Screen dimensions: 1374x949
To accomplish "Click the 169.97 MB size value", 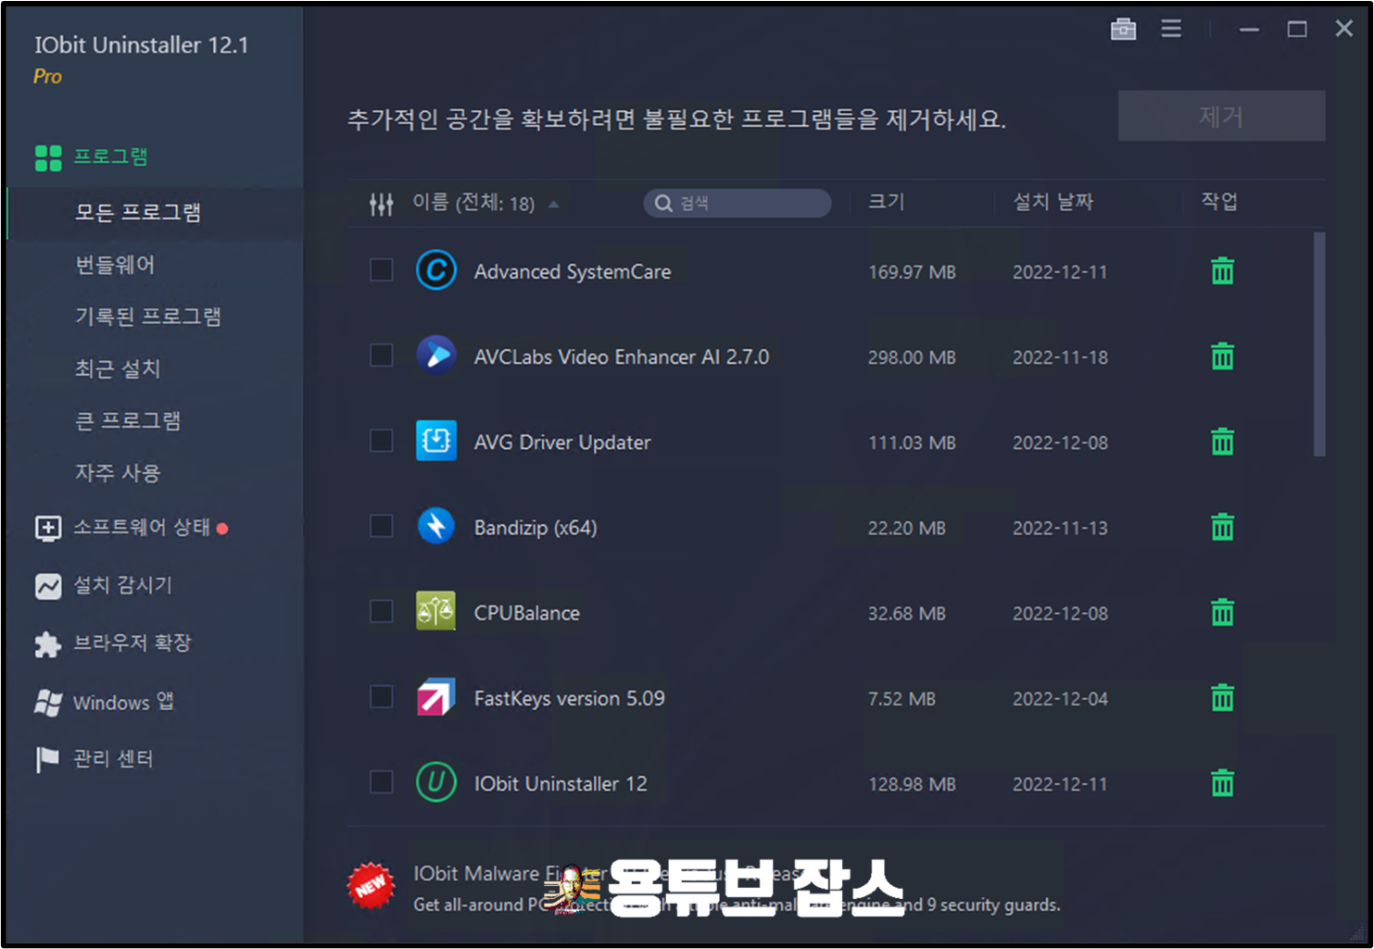I will [x=912, y=272].
